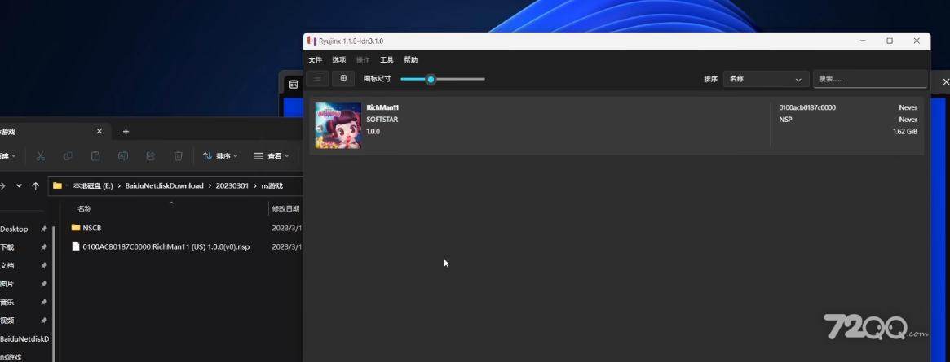950x362 pixels.
Task: Click the pin icon beside 文档
Action: [43, 265]
